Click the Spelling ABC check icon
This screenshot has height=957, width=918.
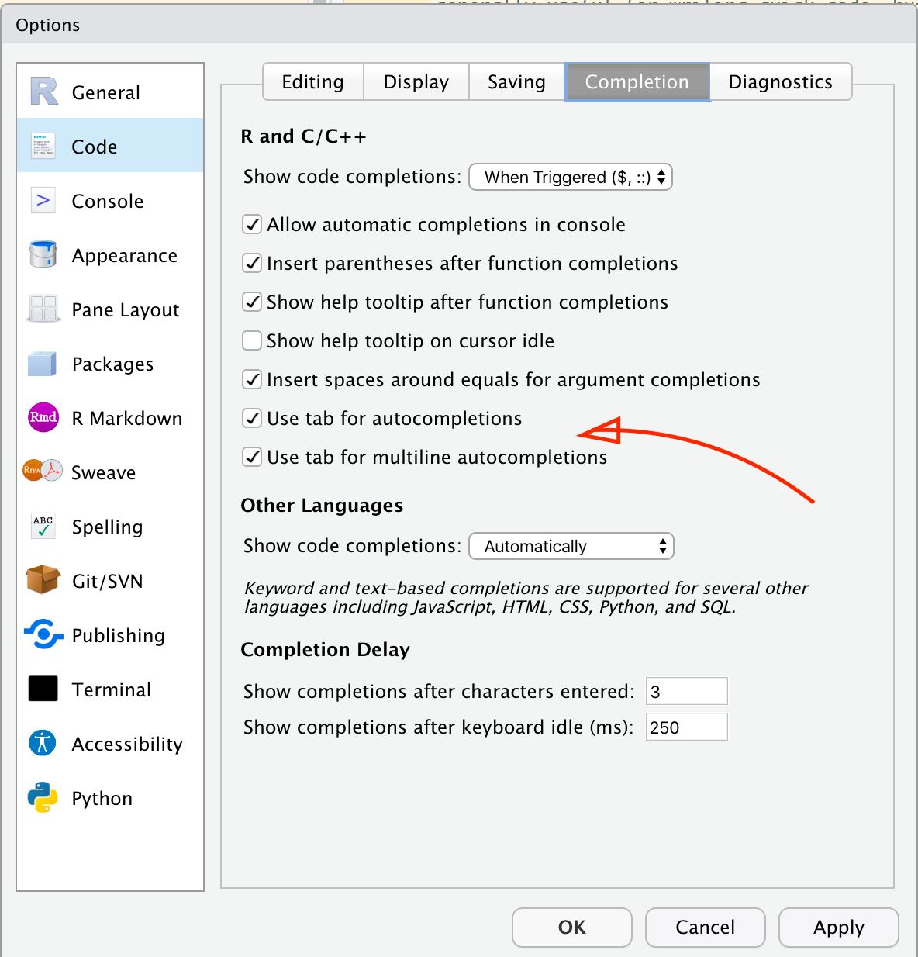tap(43, 526)
